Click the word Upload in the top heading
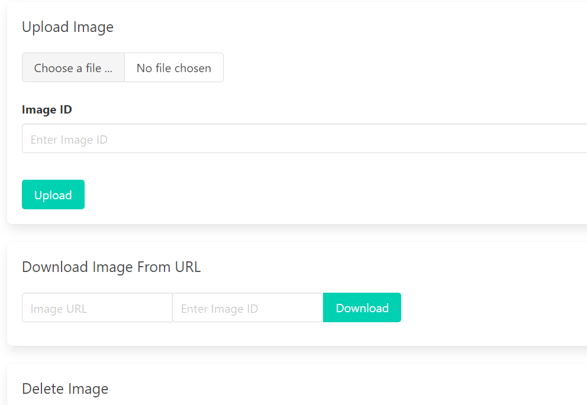Viewport: 587px width, 405px height. (45, 27)
